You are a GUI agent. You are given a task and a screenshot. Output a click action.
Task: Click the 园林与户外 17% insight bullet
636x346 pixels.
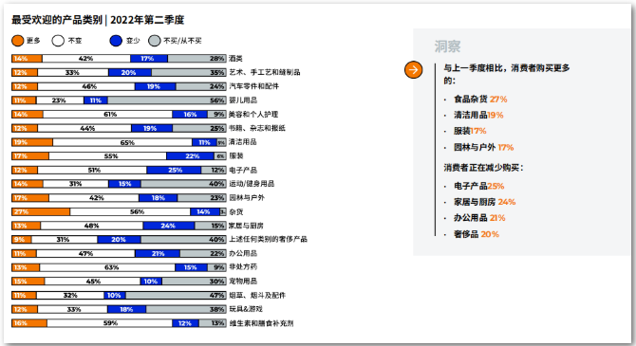(483, 148)
